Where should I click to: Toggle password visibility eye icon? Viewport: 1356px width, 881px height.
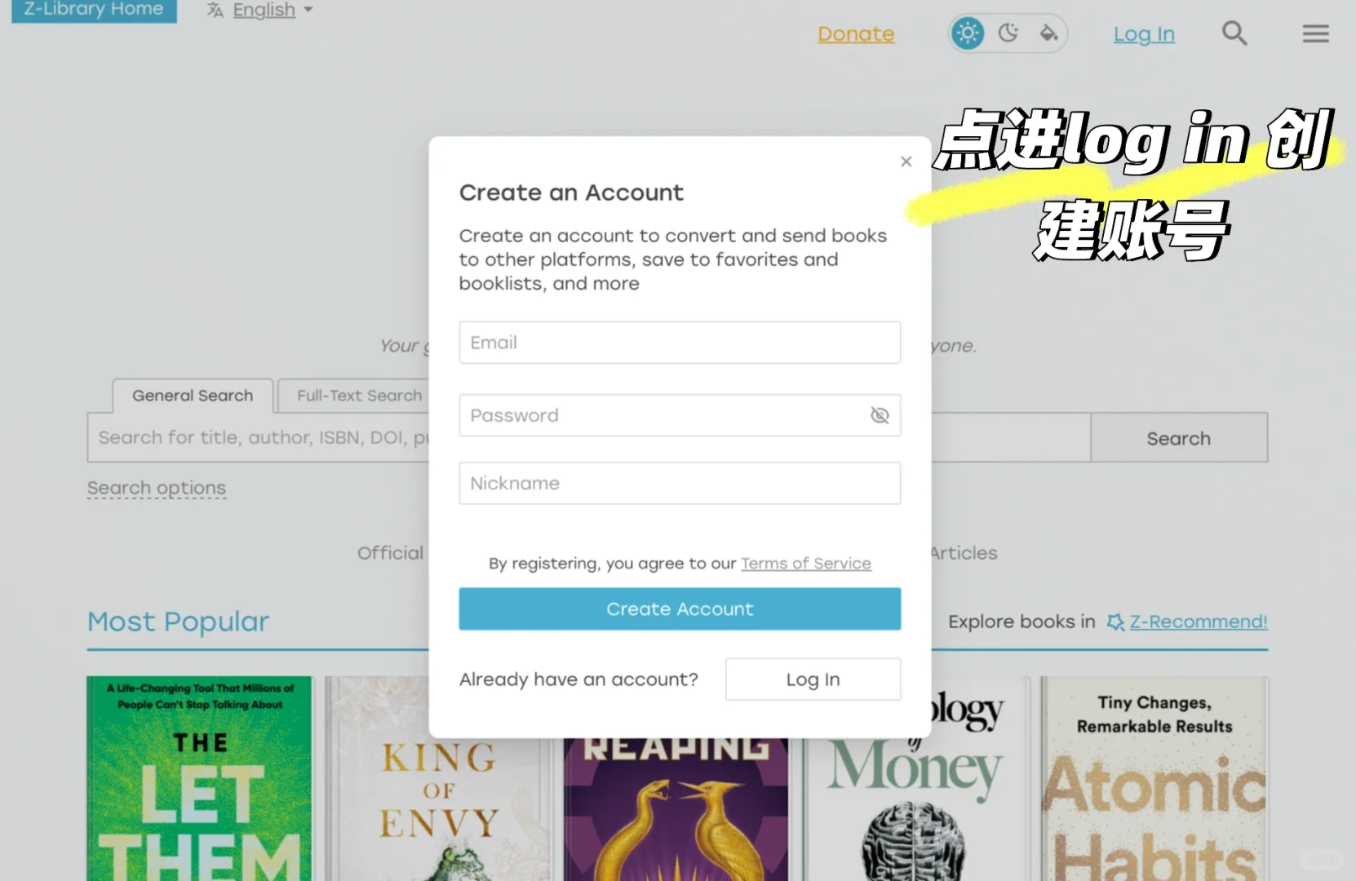880,415
